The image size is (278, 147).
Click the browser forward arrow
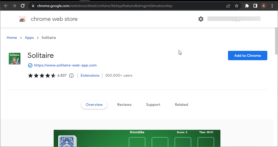click(14, 6)
